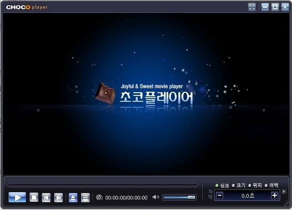Click the film reel icon
The height and width of the screenshot is (210, 292).
point(99,197)
